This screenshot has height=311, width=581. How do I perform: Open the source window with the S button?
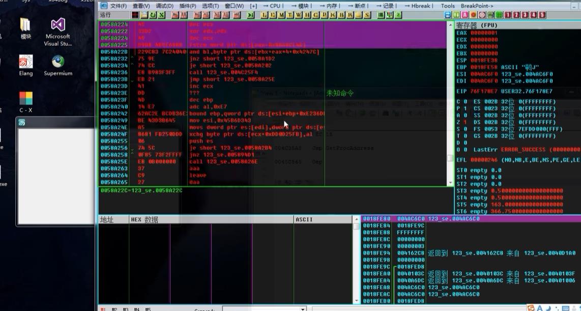[367, 15]
